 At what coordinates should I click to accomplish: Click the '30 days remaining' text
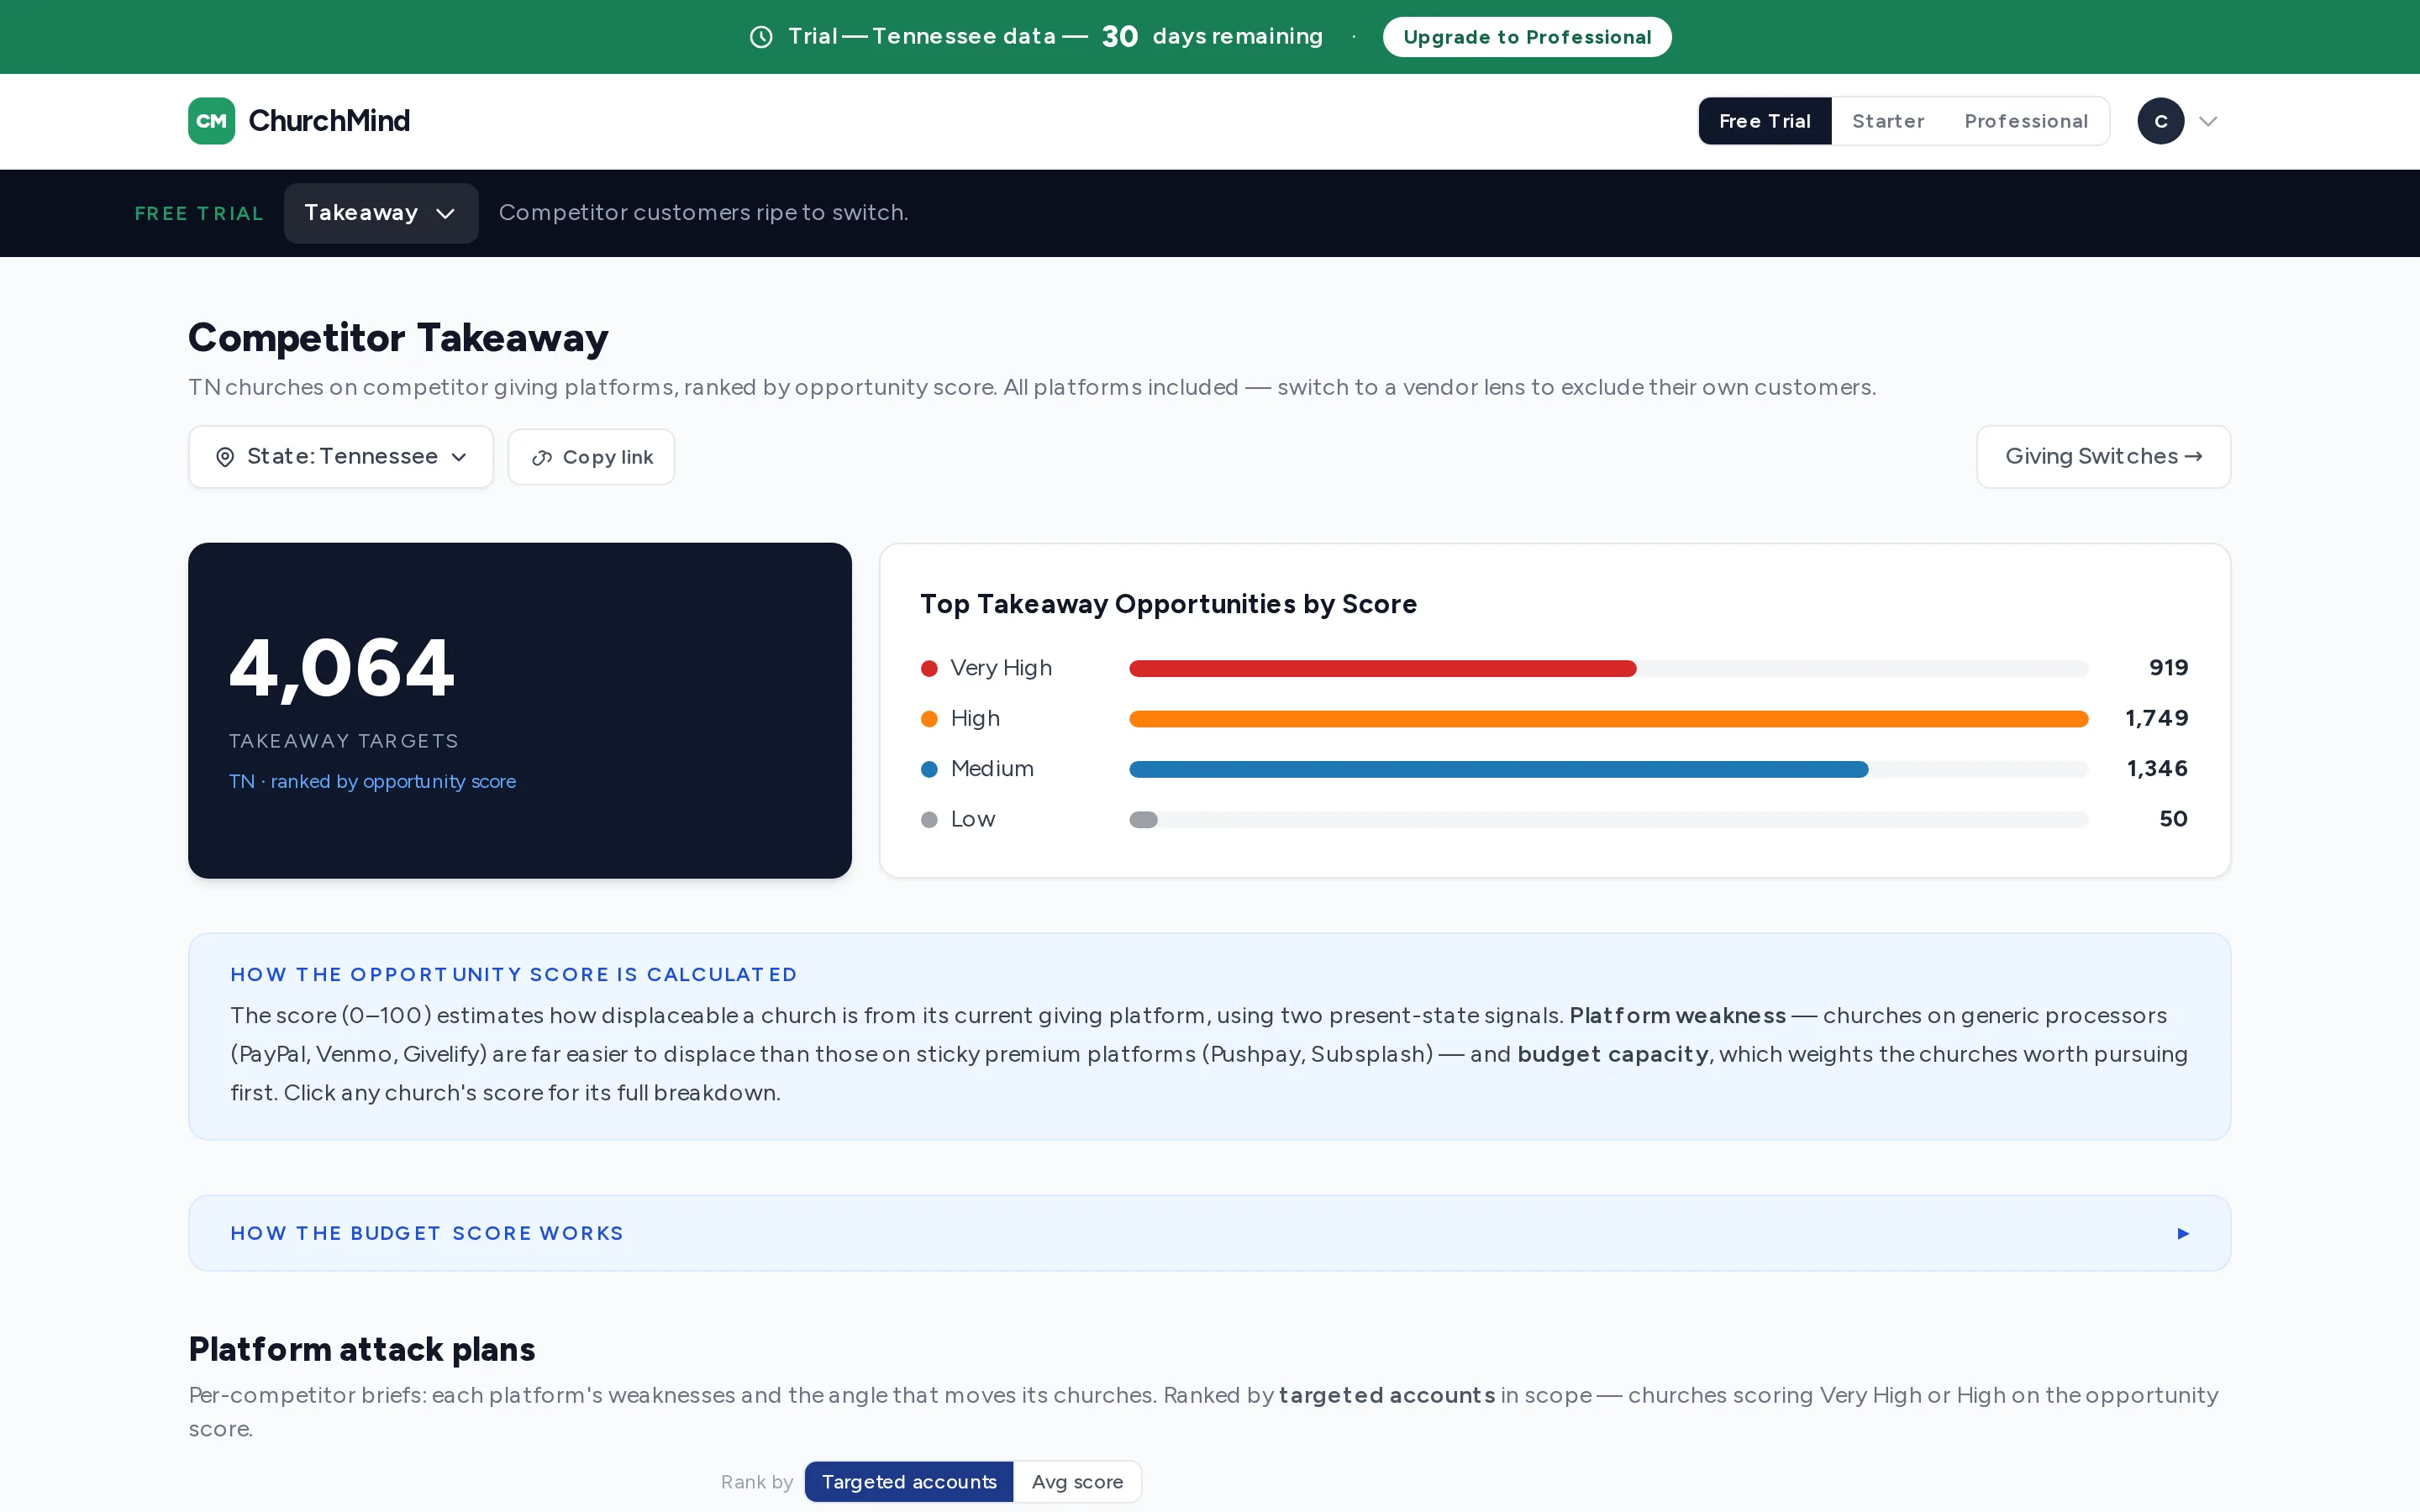click(x=1212, y=37)
